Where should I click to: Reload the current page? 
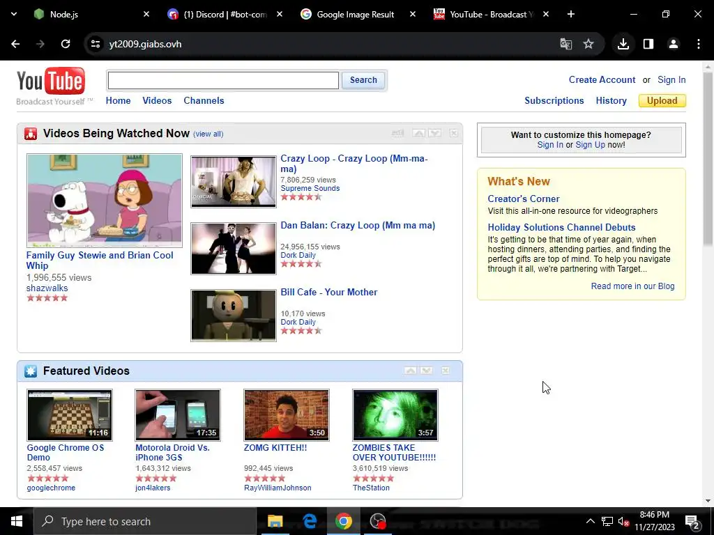pos(66,44)
